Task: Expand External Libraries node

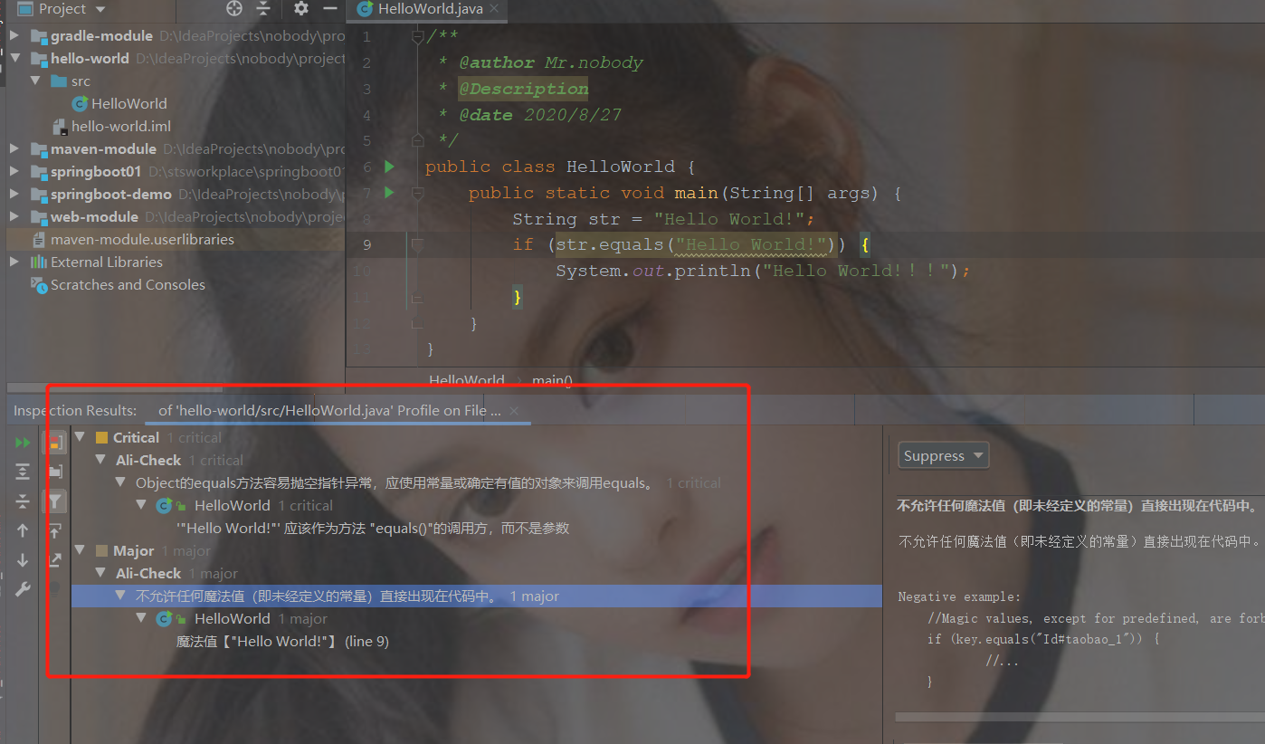Action: [x=14, y=262]
